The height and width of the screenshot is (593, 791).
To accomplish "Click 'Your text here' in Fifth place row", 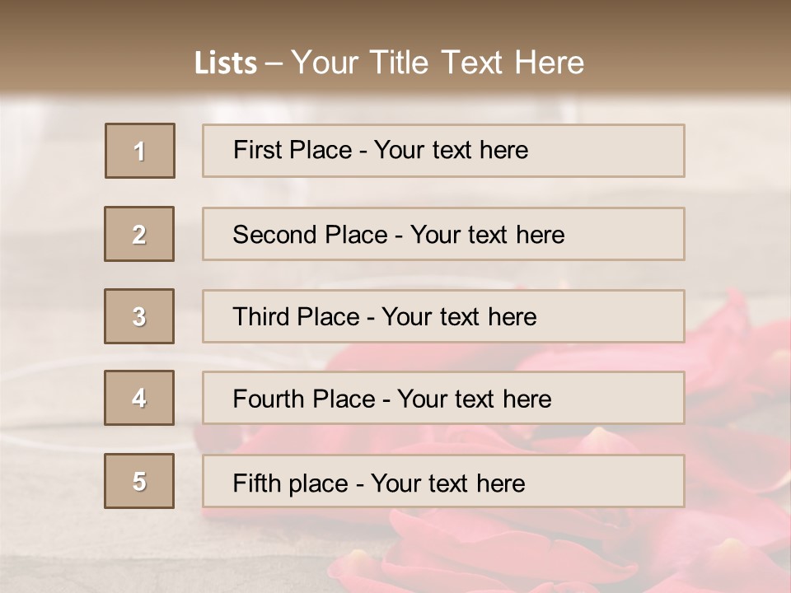I will pos(447,483).
